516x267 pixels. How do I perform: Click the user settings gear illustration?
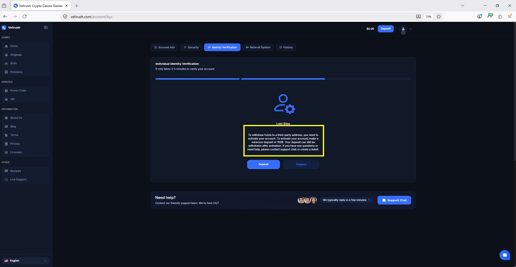point(284,104)
